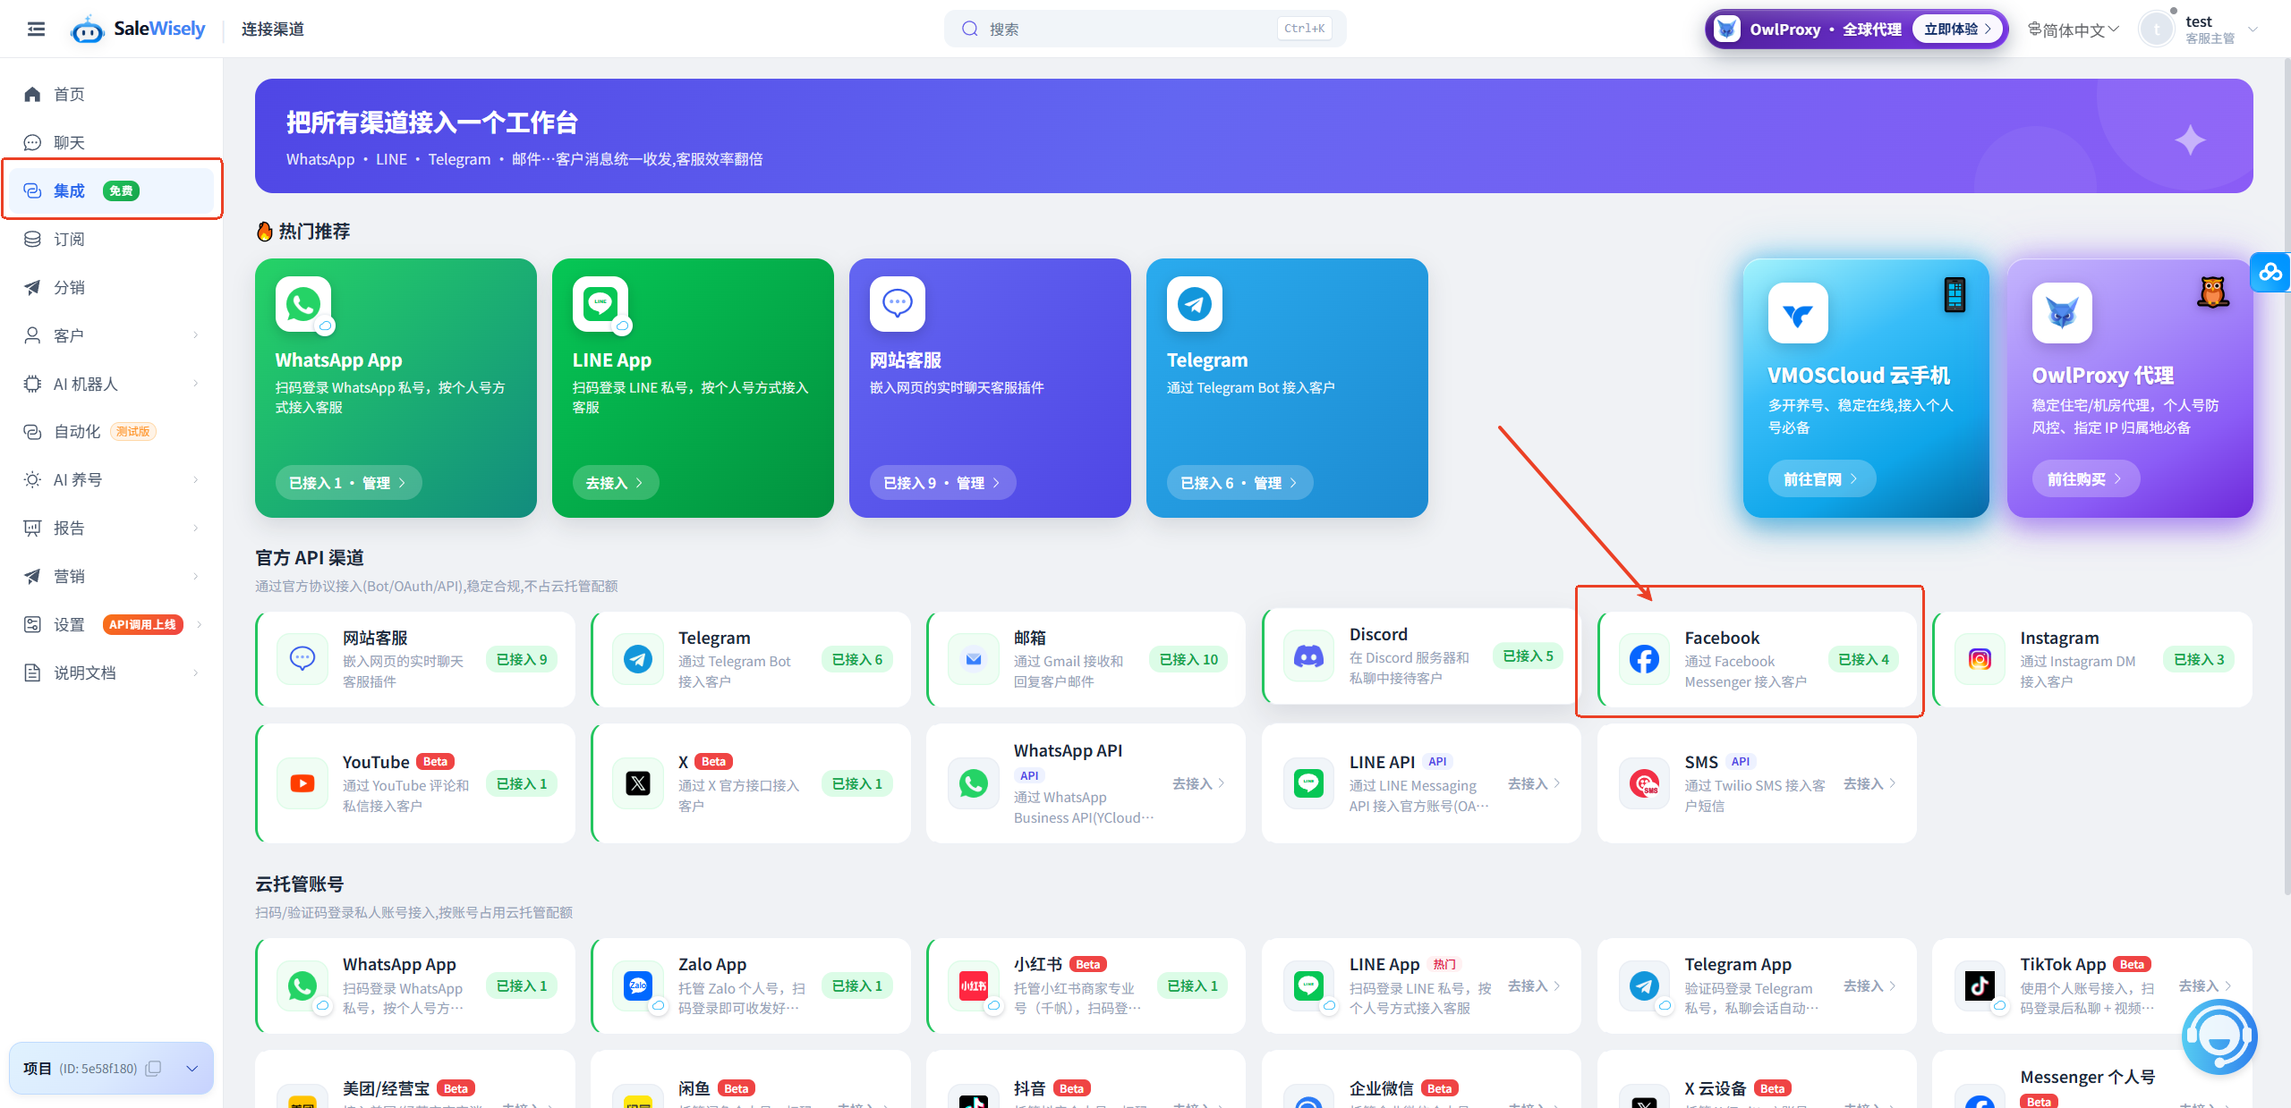The width and height of the screenshot is (2291, 1108).
Task: Expand the 报告 sidebar menu
Action: pos(111,529)
